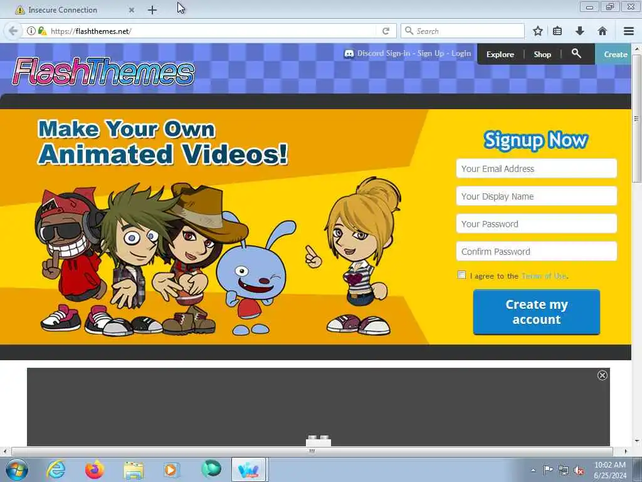Screen dimensions: 642x482
Task: Open downloads arrow icon
Action: pyautogui.click(x=580, y=31)
